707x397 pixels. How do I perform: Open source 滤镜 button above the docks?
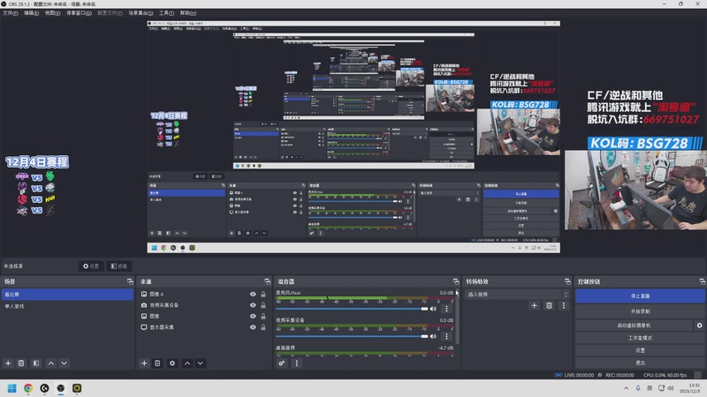(119, 266)
